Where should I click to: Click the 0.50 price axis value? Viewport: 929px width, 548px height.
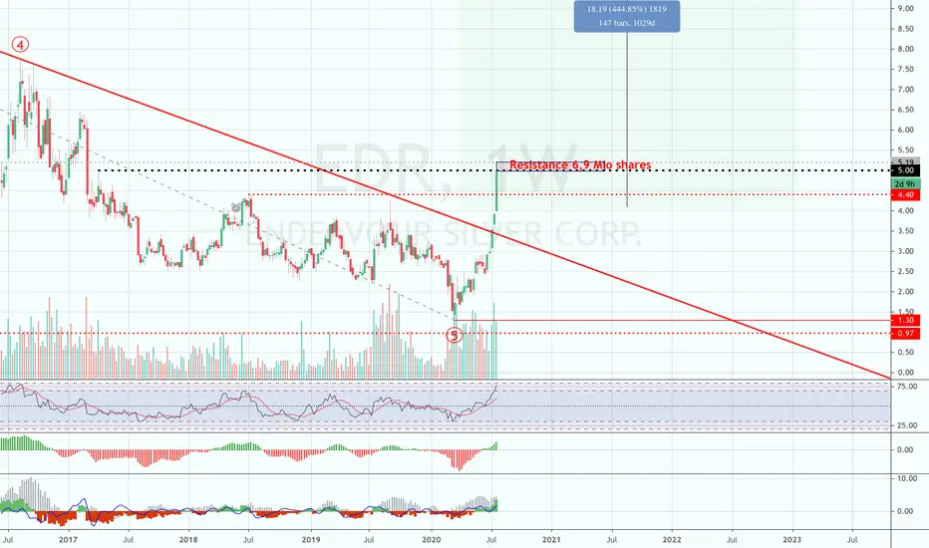905,352
